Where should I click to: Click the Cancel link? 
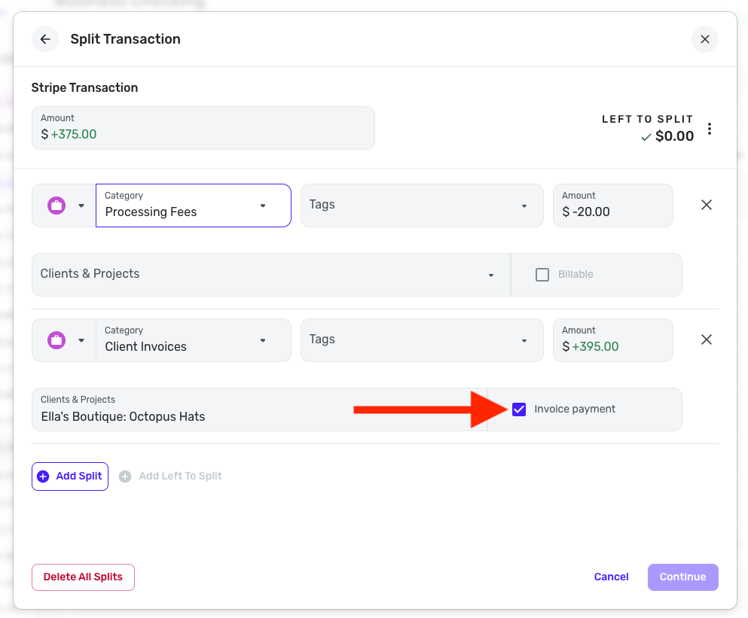[x=611, y=577]
